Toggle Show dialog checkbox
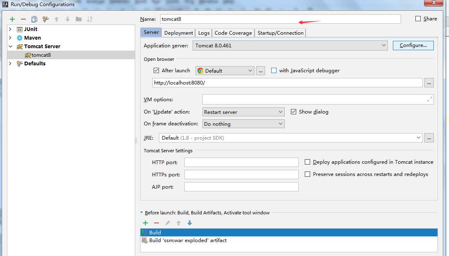 click(x=293, y=112)
